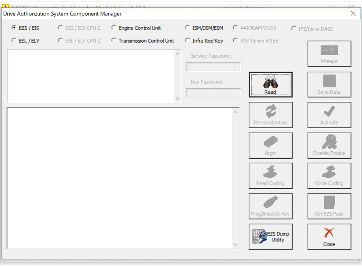The width and height of the screenshot is (362, 267).
Task: Select the ESL / ELV radio option
Action: click(14, 41)
